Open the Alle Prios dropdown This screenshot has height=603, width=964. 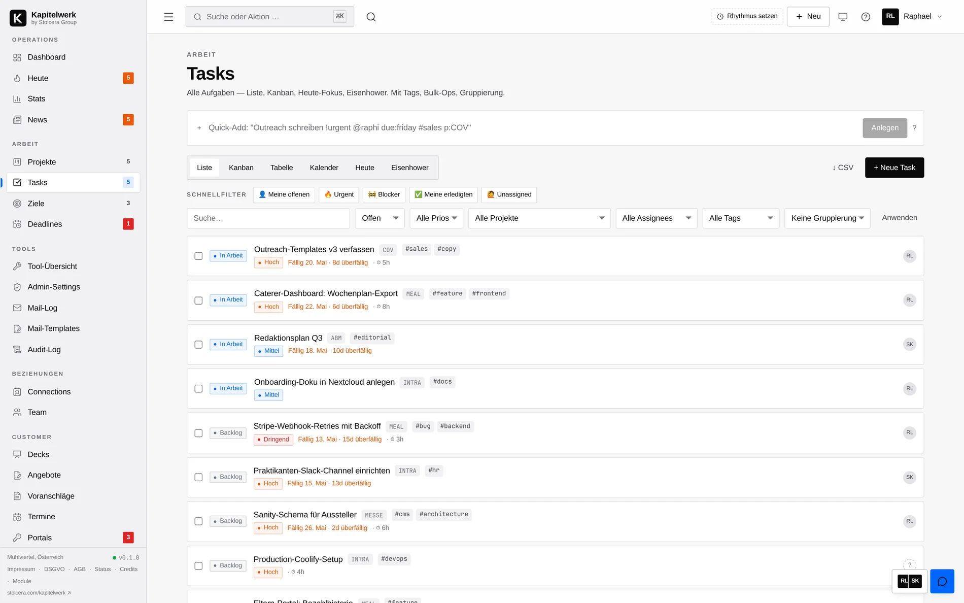tap(436, 218)
